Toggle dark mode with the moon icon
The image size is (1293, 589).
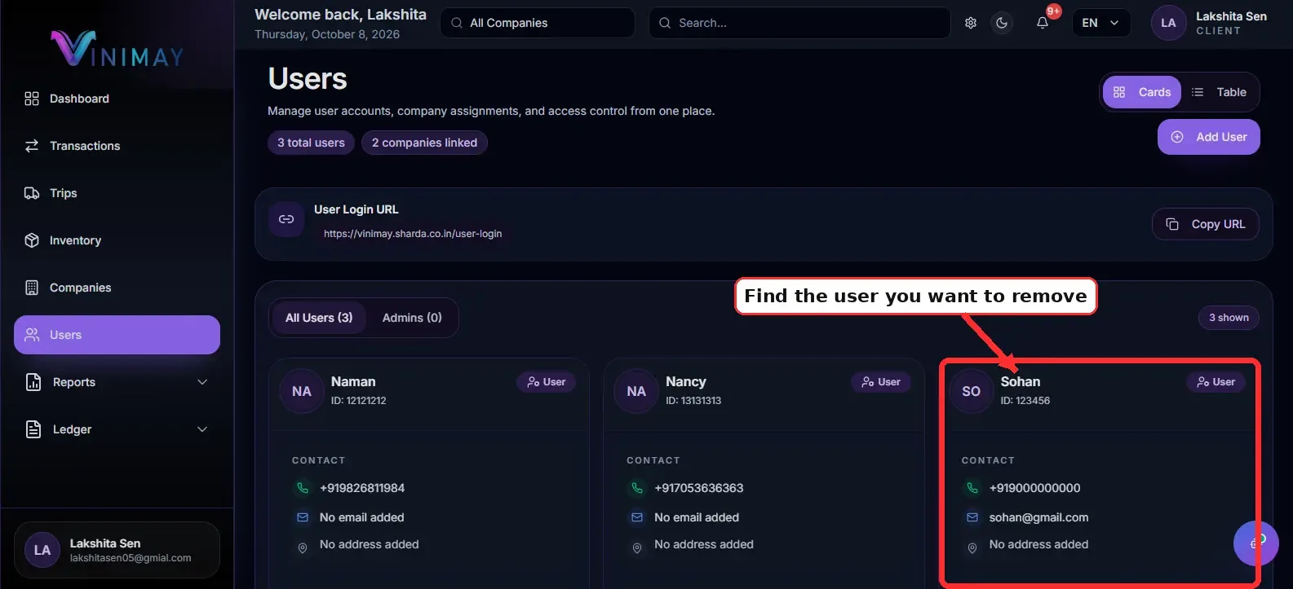pyautogui.click(x=1002, y=23)
